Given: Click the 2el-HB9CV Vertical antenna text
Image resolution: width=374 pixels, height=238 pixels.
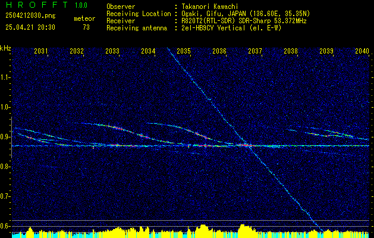Looking at the screenshot, I should [x=231, y=28].
